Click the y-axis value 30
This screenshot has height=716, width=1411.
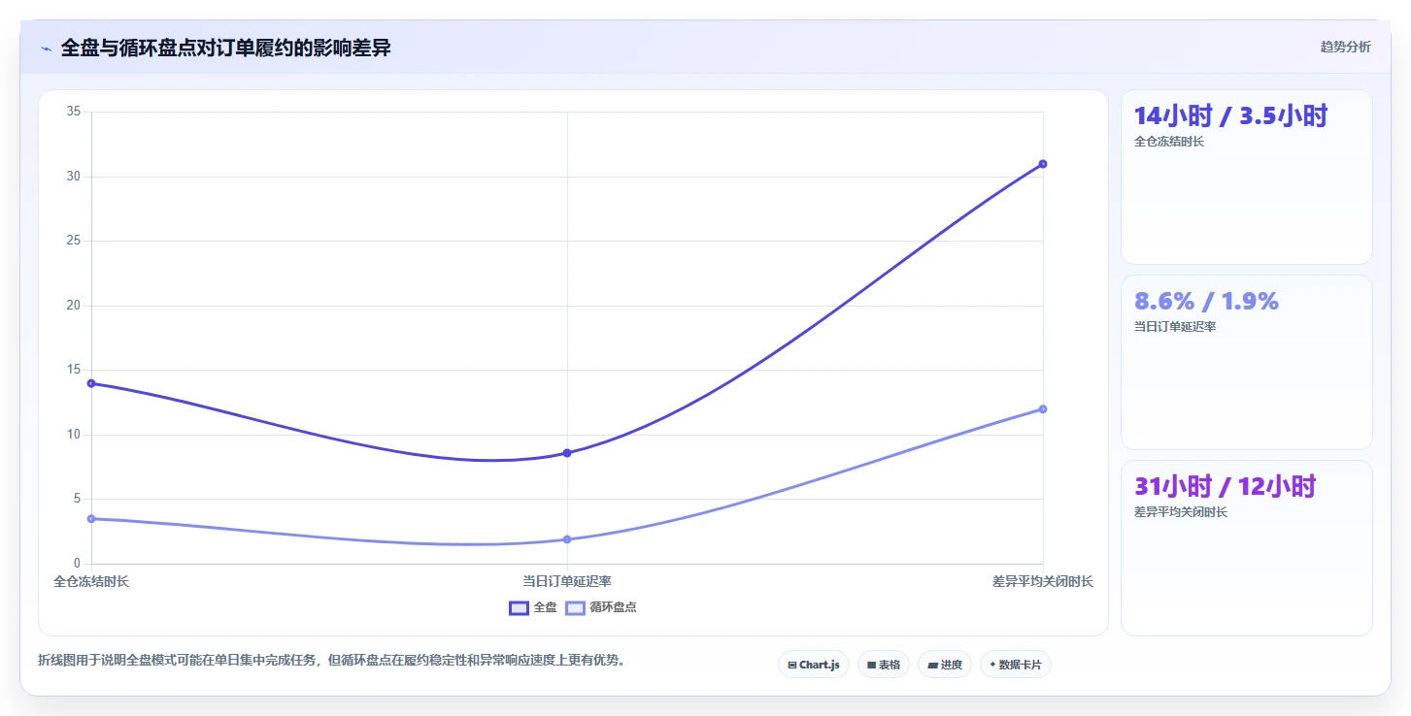click(74, 177)
